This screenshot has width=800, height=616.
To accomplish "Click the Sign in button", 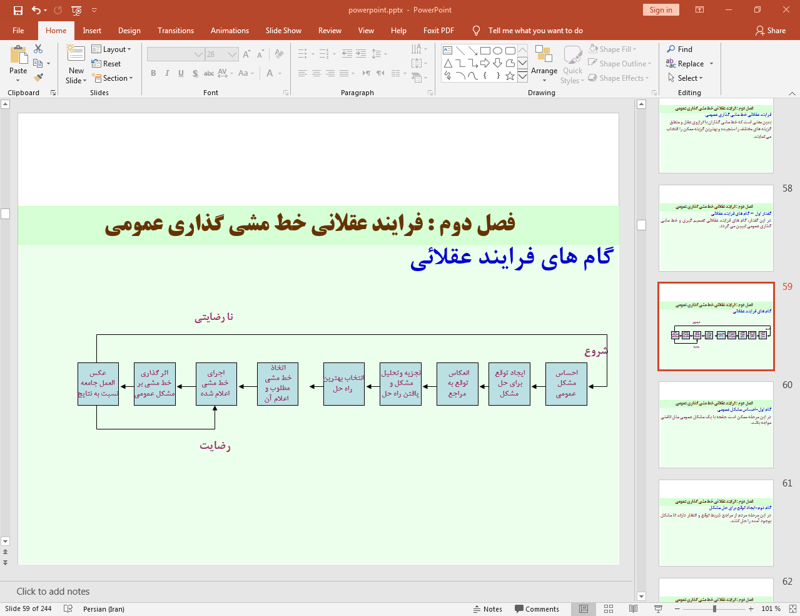I will 661,9.
